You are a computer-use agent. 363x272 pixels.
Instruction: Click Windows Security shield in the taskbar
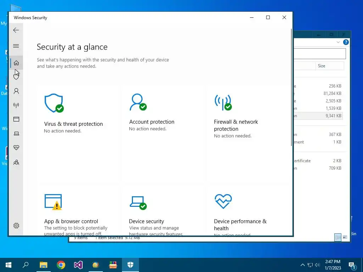(x=130, y=265)
